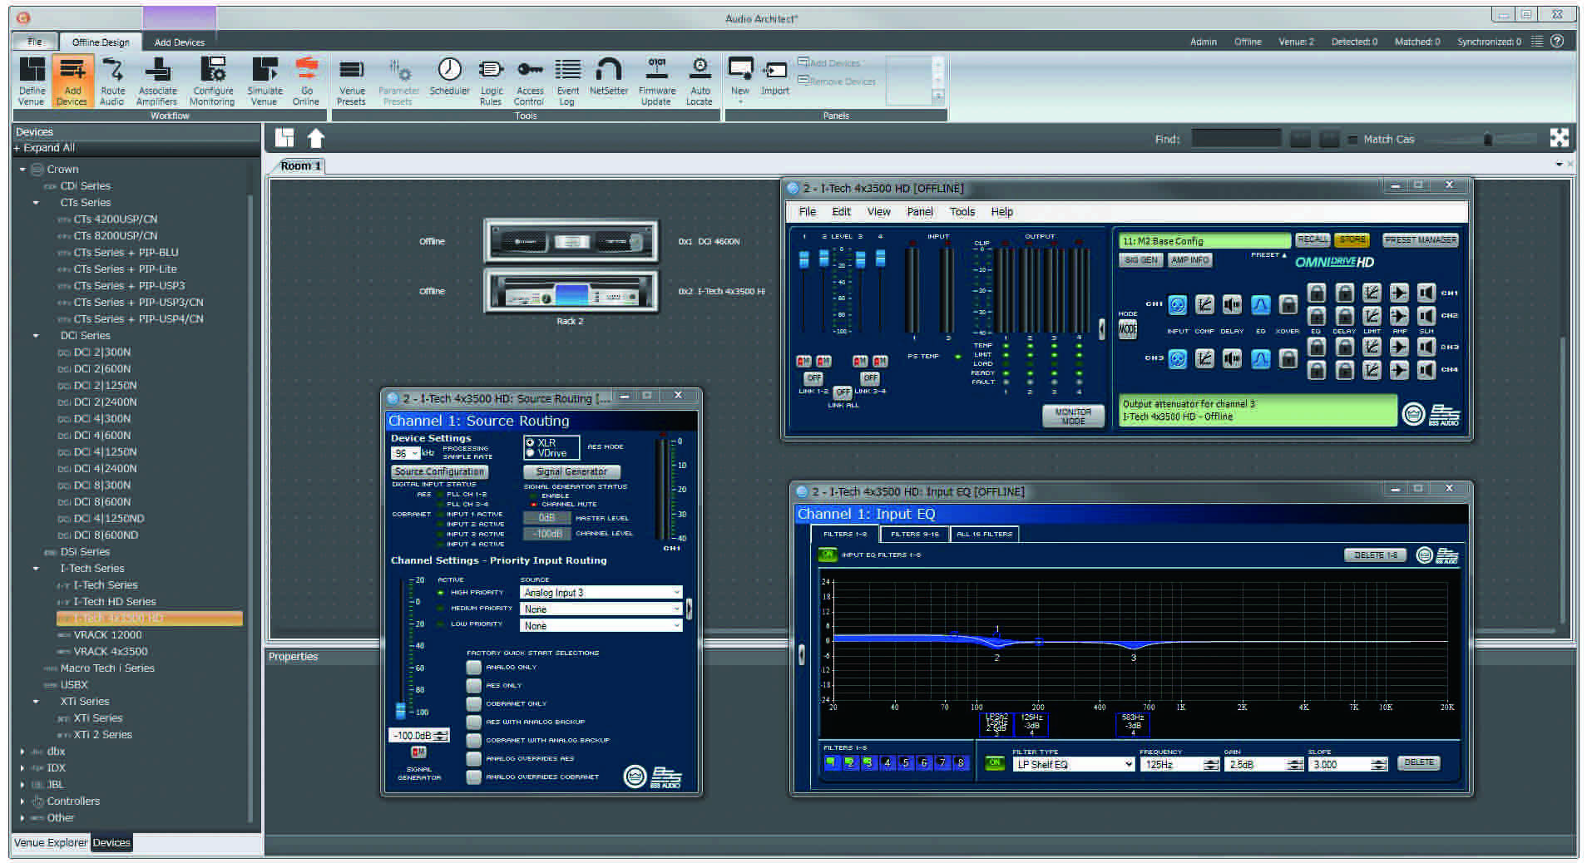Launch NetSetter
Viewport: 1587px width, 863px height.
coord(609,76)
